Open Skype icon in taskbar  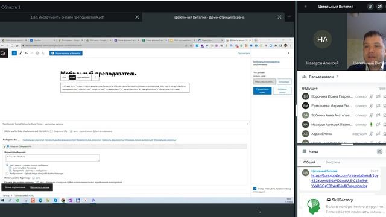pyautogui.click(x=55, y=200)
